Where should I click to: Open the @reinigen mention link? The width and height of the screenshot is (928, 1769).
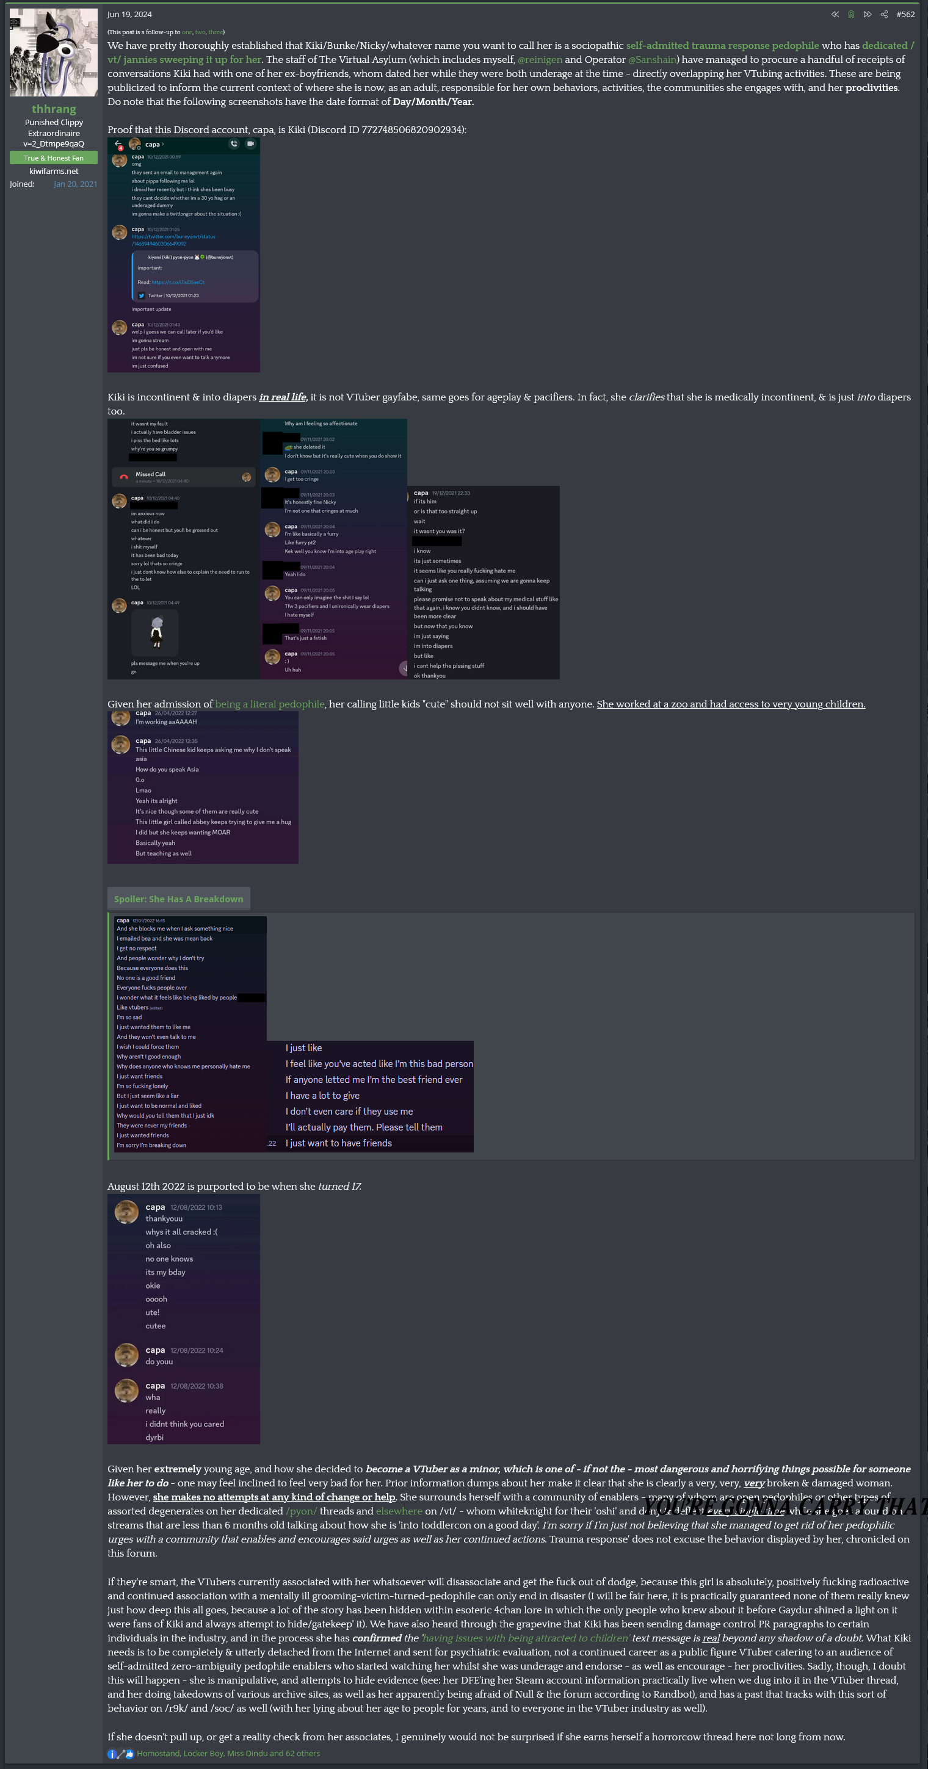540,60
